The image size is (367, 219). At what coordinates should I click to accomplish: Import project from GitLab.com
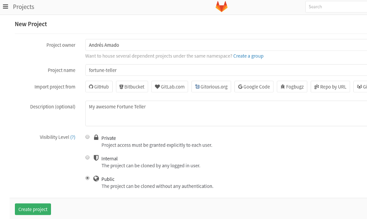pyautogui.click(x=170, y=87)
